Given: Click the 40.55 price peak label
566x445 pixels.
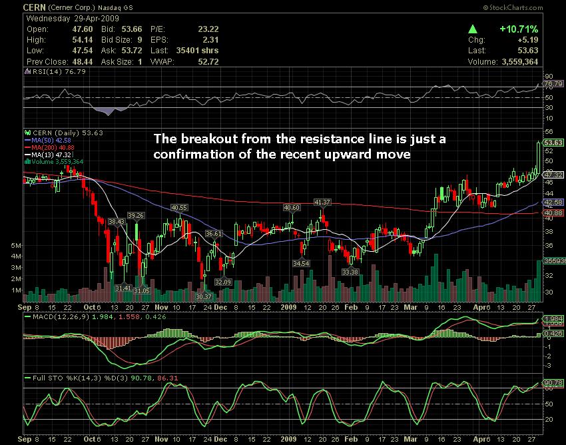Looking at the screenshot, I should (x=179, y=207).
